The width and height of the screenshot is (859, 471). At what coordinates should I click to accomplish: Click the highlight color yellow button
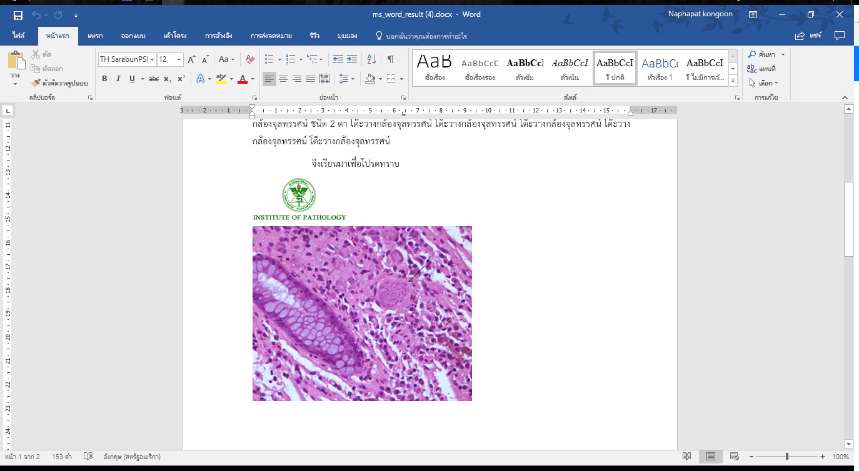tap(221, 79)
